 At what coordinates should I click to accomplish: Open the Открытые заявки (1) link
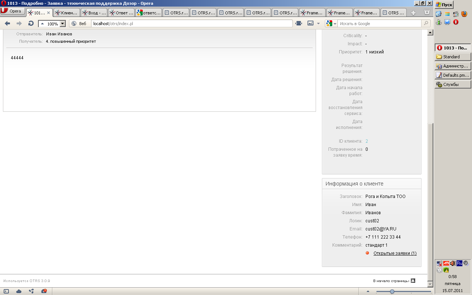tap(395, 253)
